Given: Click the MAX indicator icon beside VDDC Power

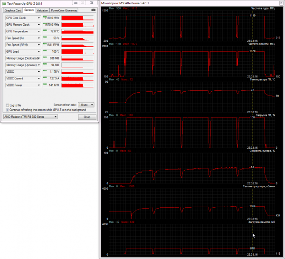Looking at the screenshot, I should click(x=45, y=84).
